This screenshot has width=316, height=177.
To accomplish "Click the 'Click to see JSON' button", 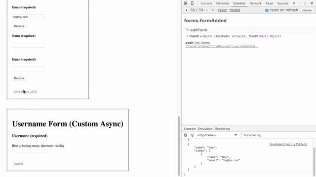I will pyautogui.click(x=26, y=92).
